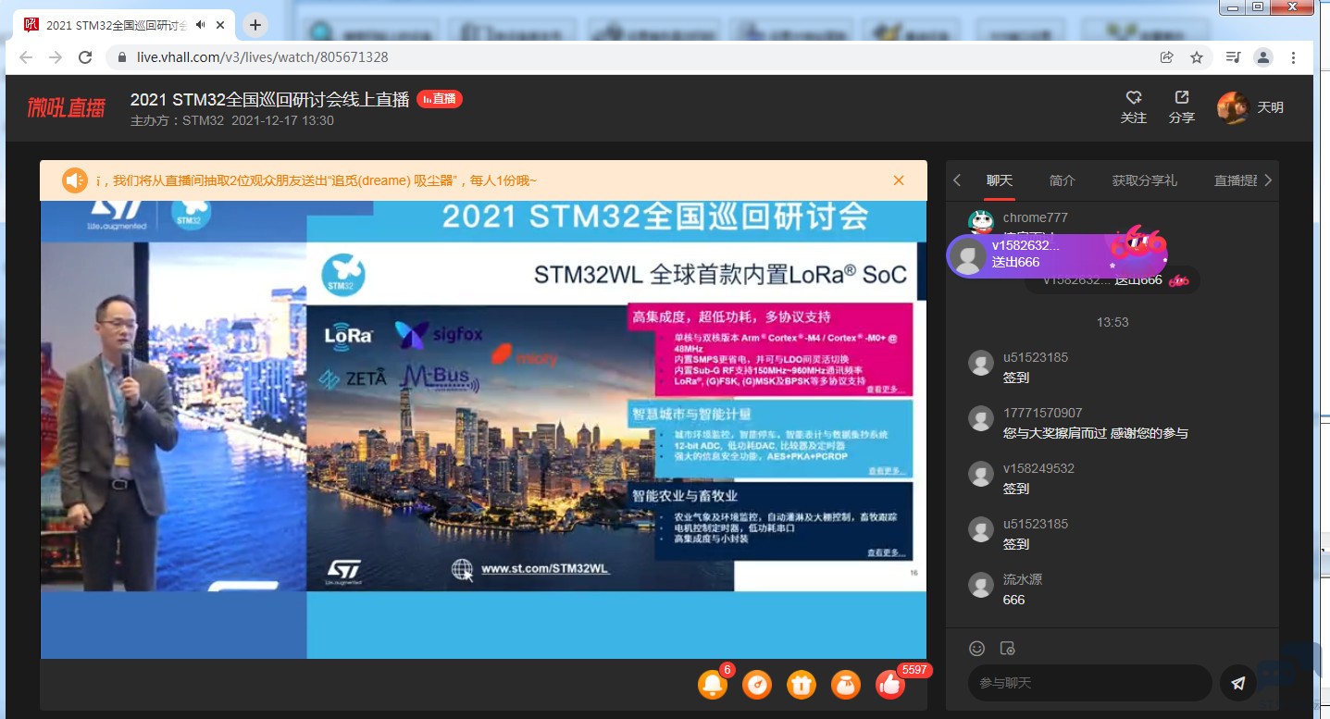Open the orange gift box icon
This screenshot has height=719, width=1330.
[x=802, y=684]
